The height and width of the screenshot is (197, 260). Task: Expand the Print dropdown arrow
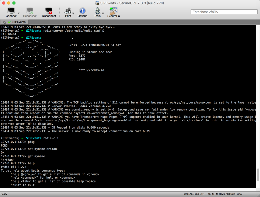[73, 14]
